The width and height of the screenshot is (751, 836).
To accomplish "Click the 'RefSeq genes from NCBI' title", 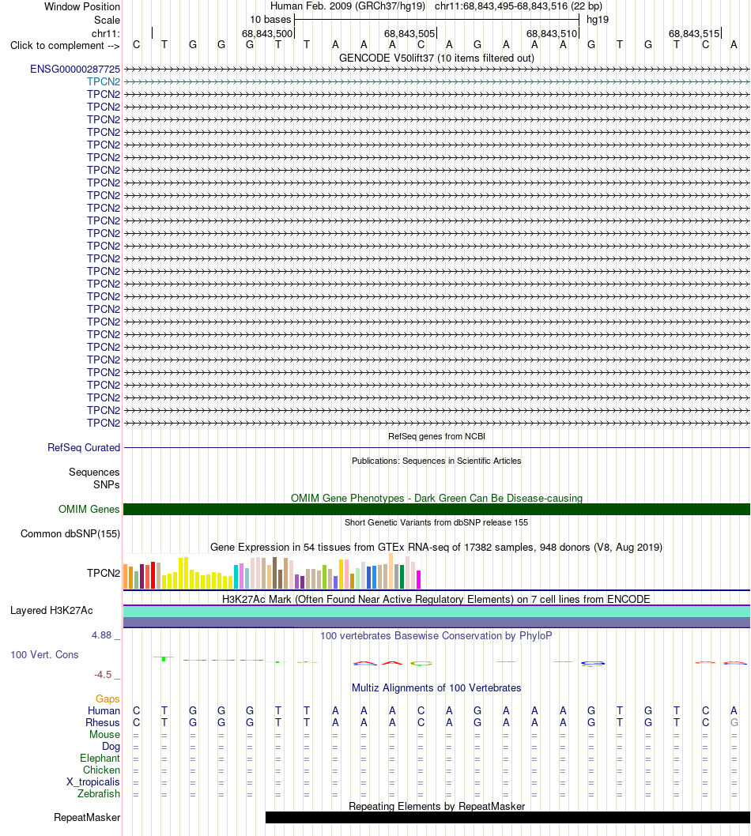I will (436, 436).
